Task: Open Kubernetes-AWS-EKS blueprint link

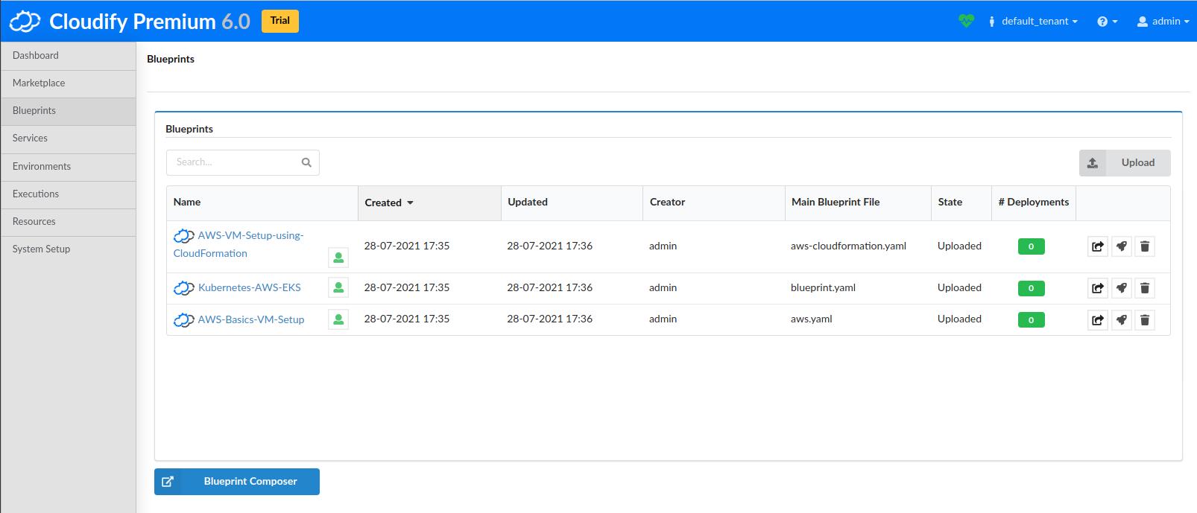Action: click(250, 287)
